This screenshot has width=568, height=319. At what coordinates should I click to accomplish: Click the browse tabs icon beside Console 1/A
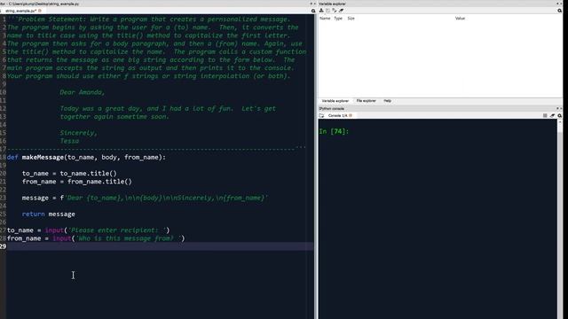[x=321, y=115]
